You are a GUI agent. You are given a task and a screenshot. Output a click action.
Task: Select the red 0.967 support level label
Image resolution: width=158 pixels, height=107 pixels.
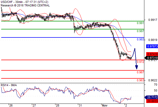140,72
